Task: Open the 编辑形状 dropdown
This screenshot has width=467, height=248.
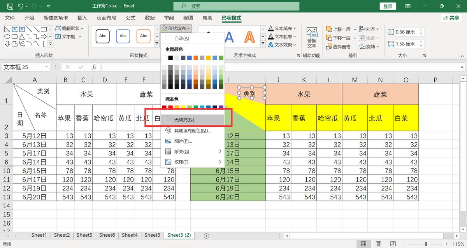Action: click(x=68, y=28)
